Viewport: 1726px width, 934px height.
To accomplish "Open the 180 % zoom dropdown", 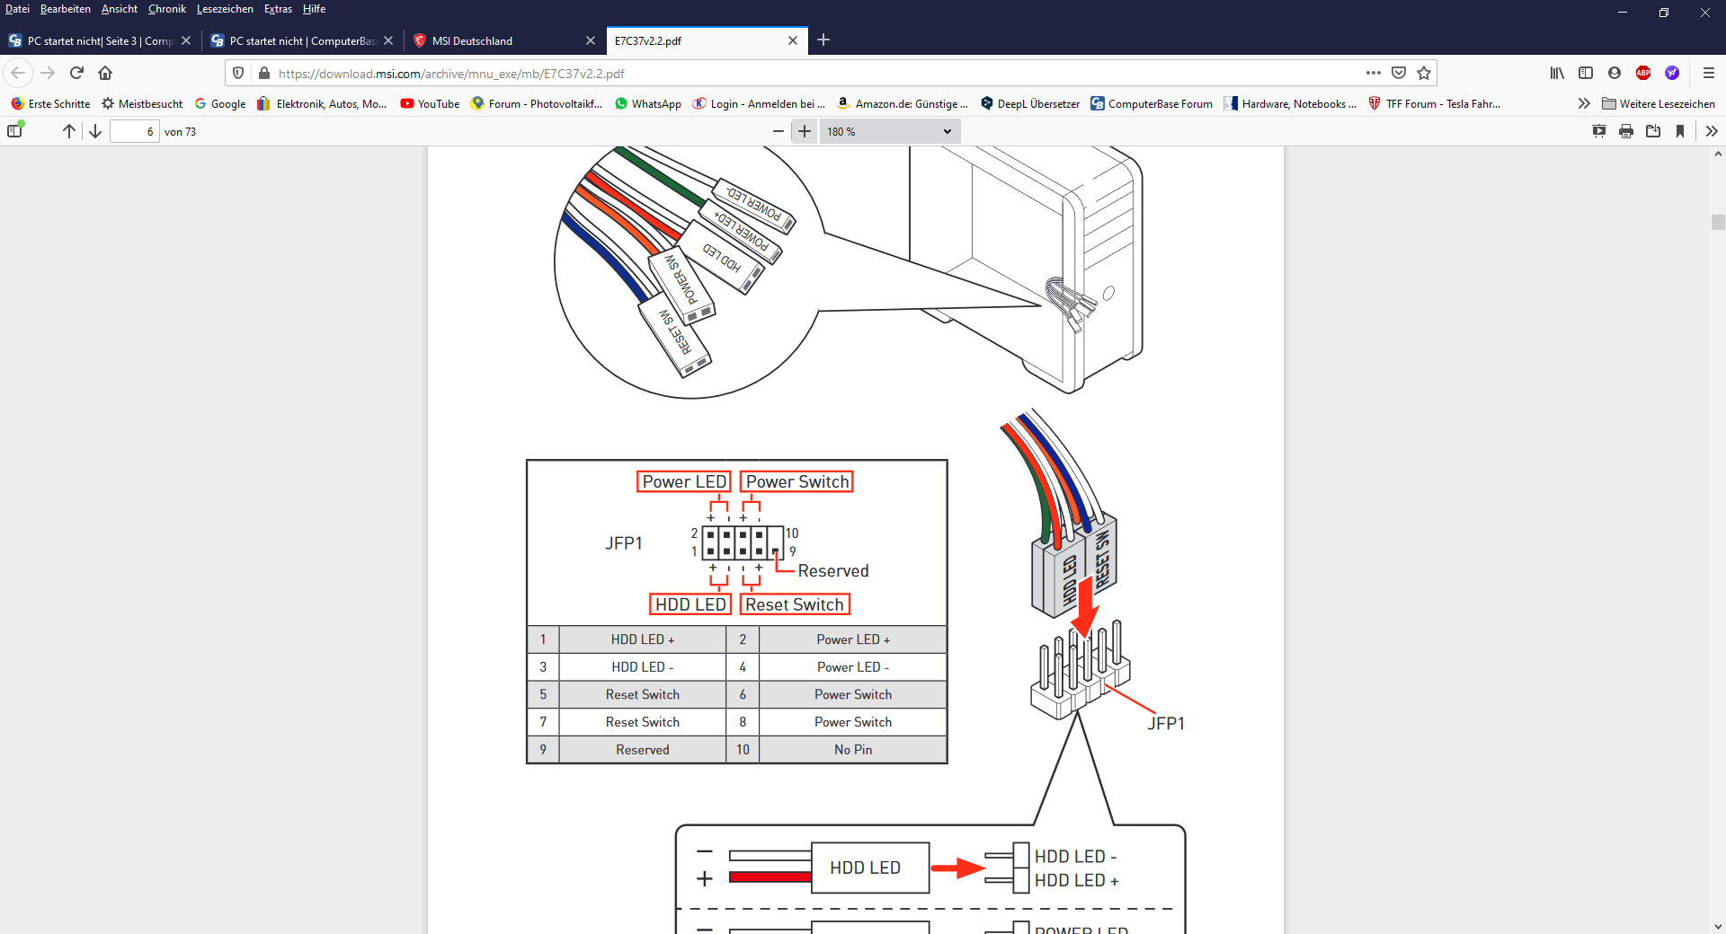I will click(x=889, y=131).
